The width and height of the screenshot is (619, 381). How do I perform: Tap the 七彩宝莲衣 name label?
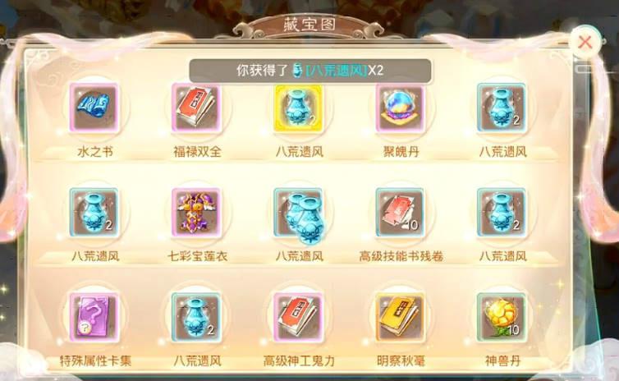[x=197, y=257]
